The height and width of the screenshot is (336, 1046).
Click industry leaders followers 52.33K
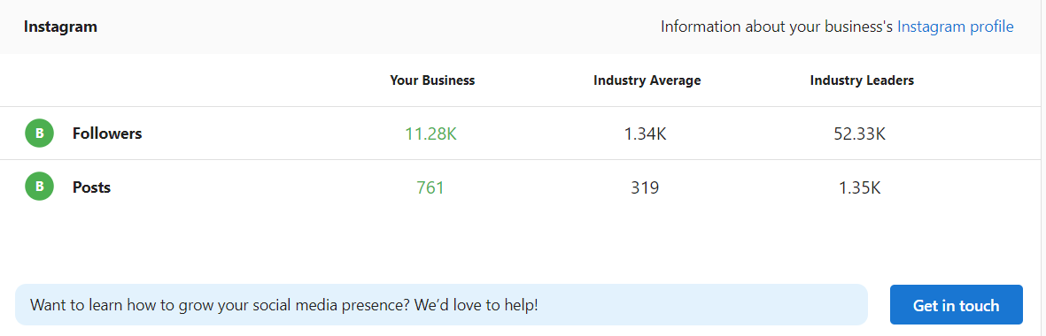tap(860, 134)
